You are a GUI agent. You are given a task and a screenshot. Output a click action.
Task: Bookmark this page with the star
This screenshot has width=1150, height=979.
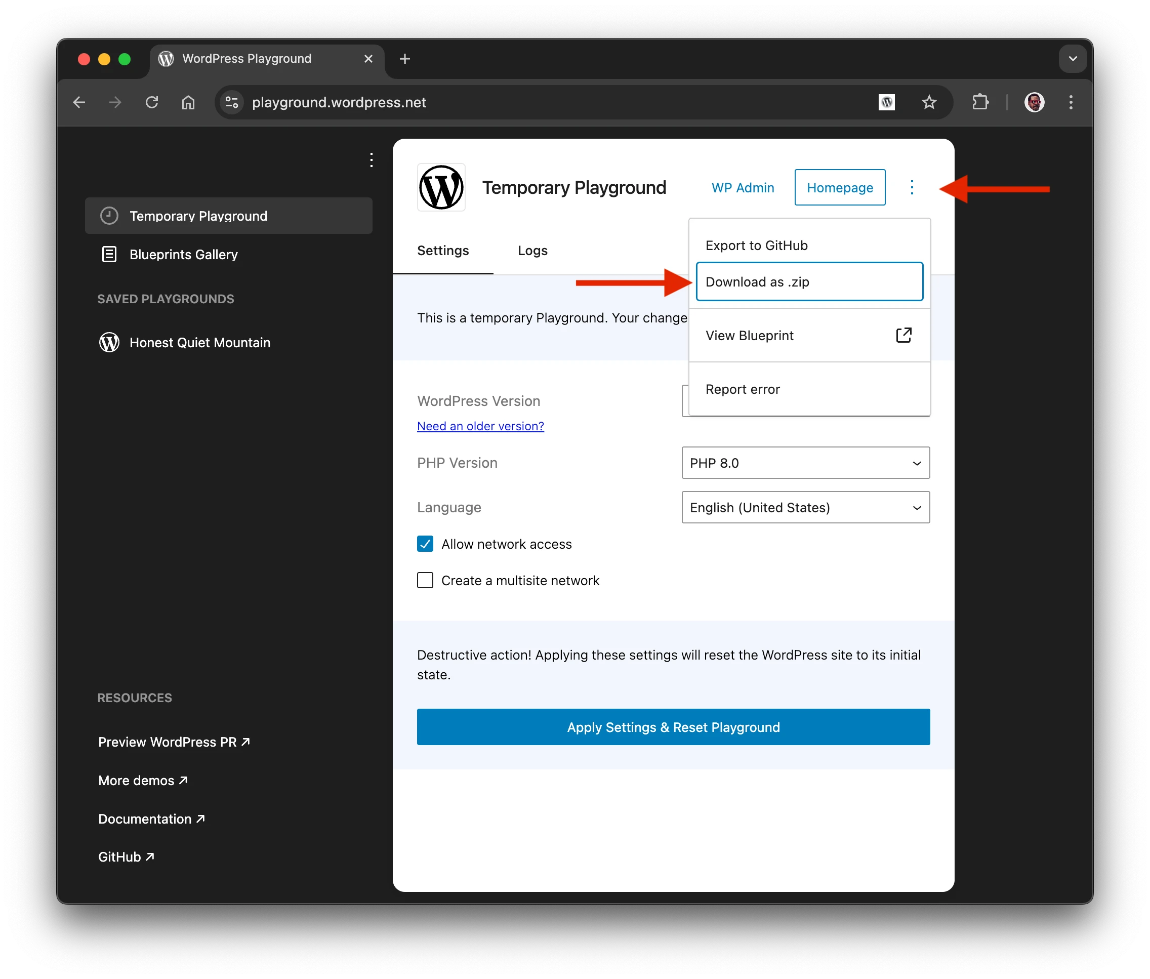tap(929, 102)
